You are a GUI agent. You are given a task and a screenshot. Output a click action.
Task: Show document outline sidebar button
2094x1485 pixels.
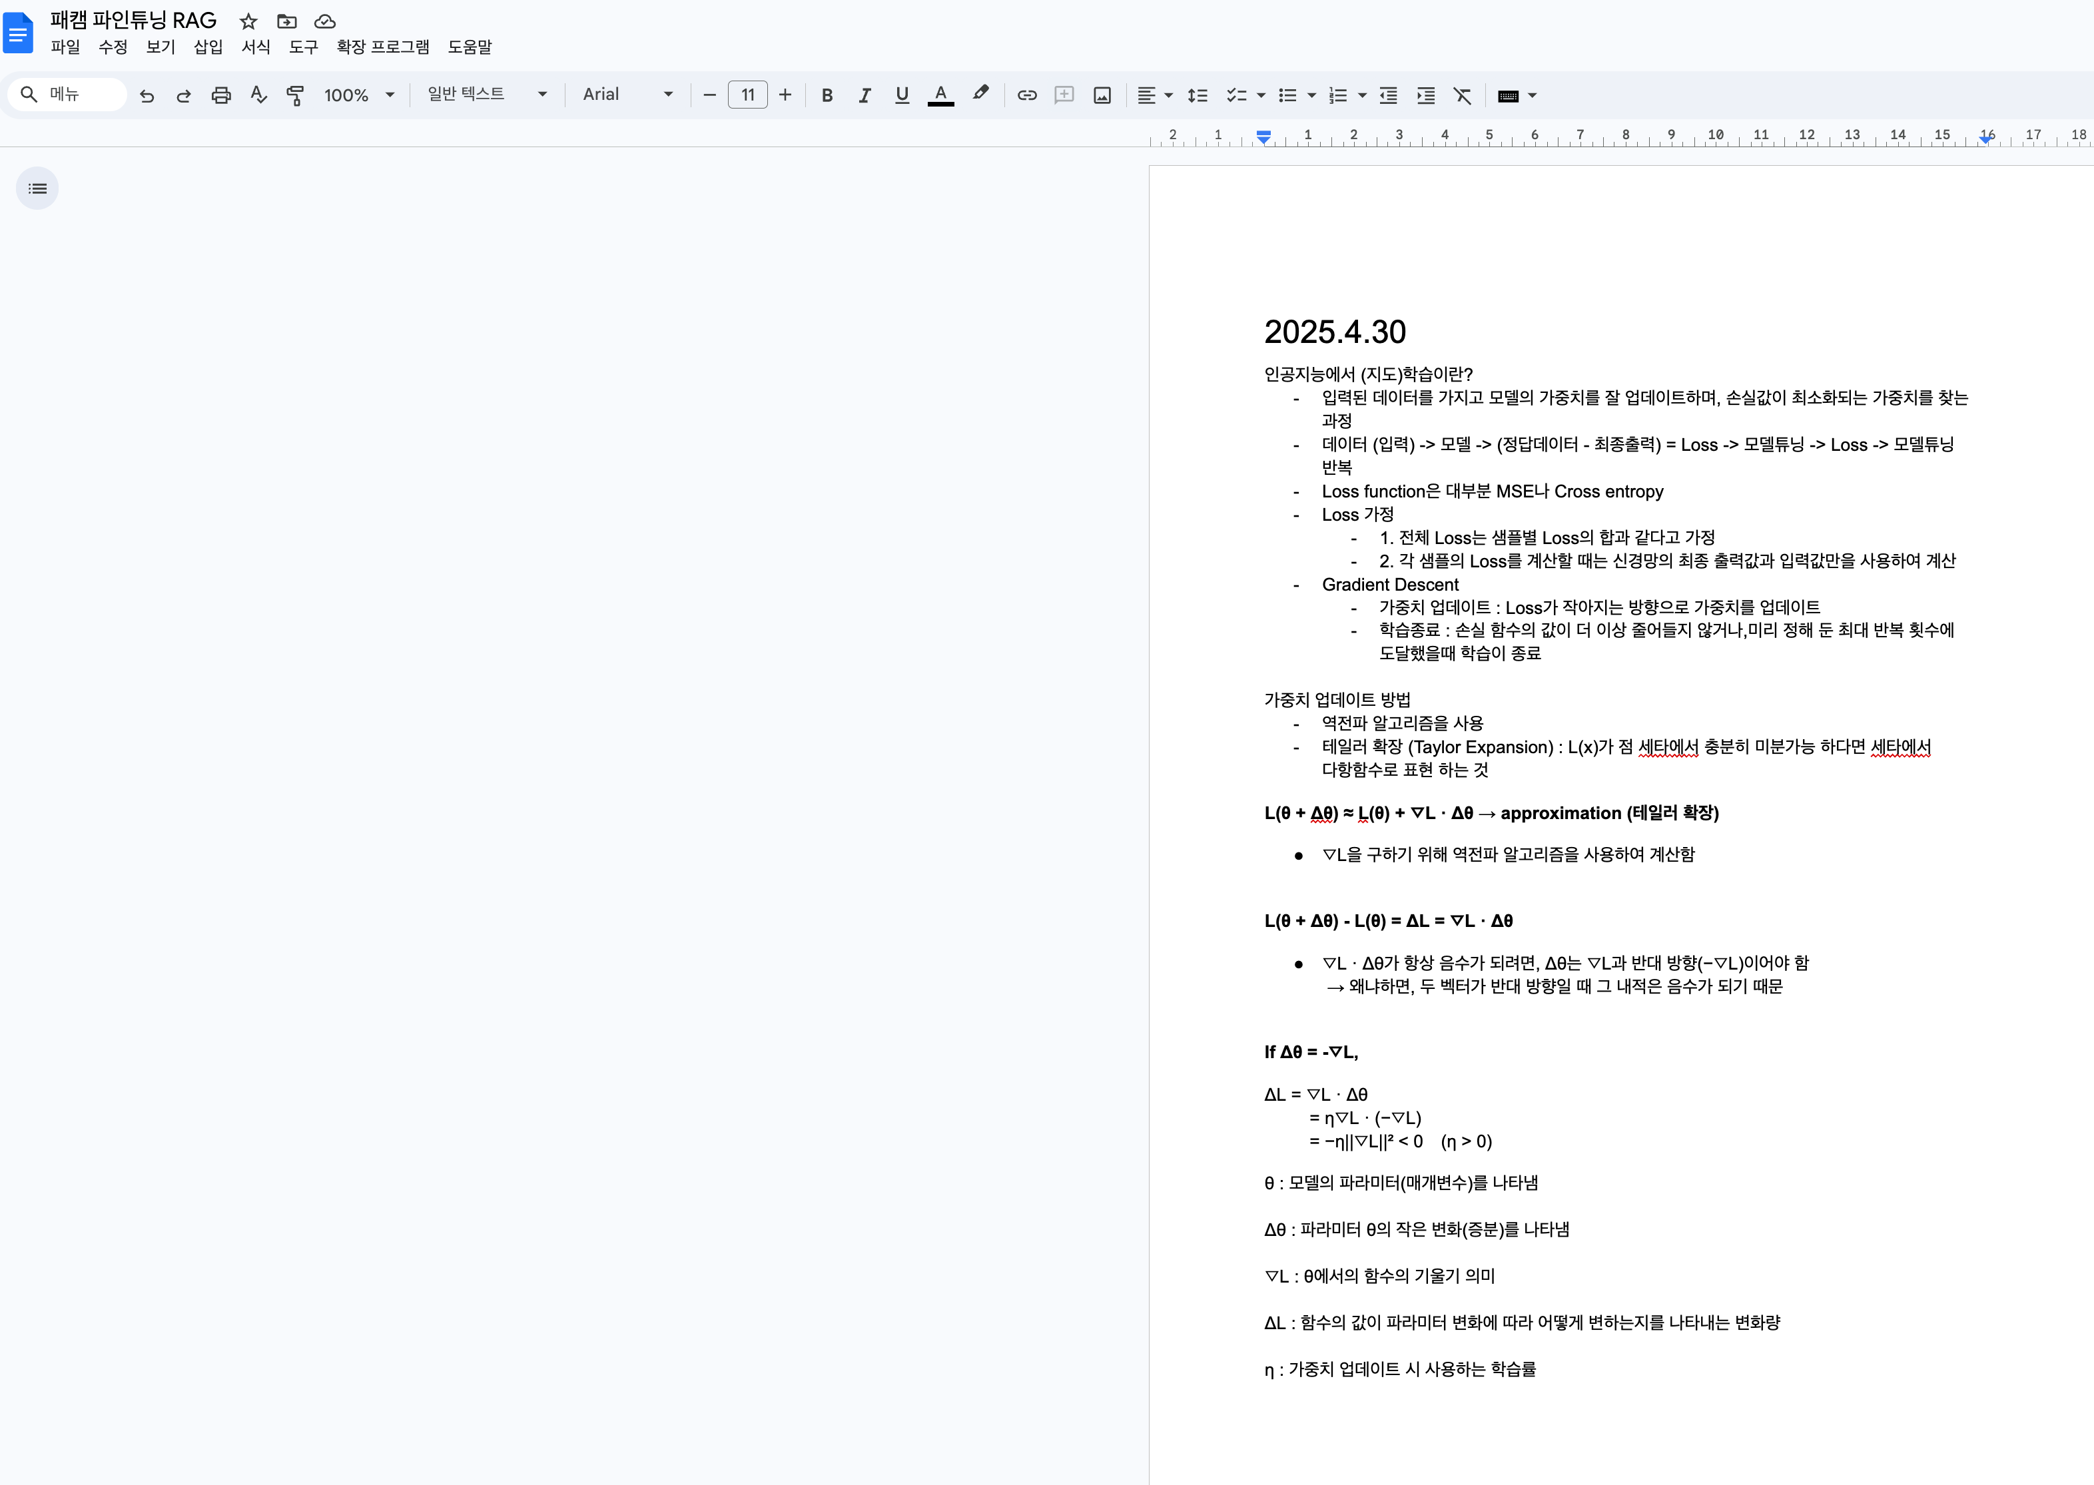tap(37, 188)
